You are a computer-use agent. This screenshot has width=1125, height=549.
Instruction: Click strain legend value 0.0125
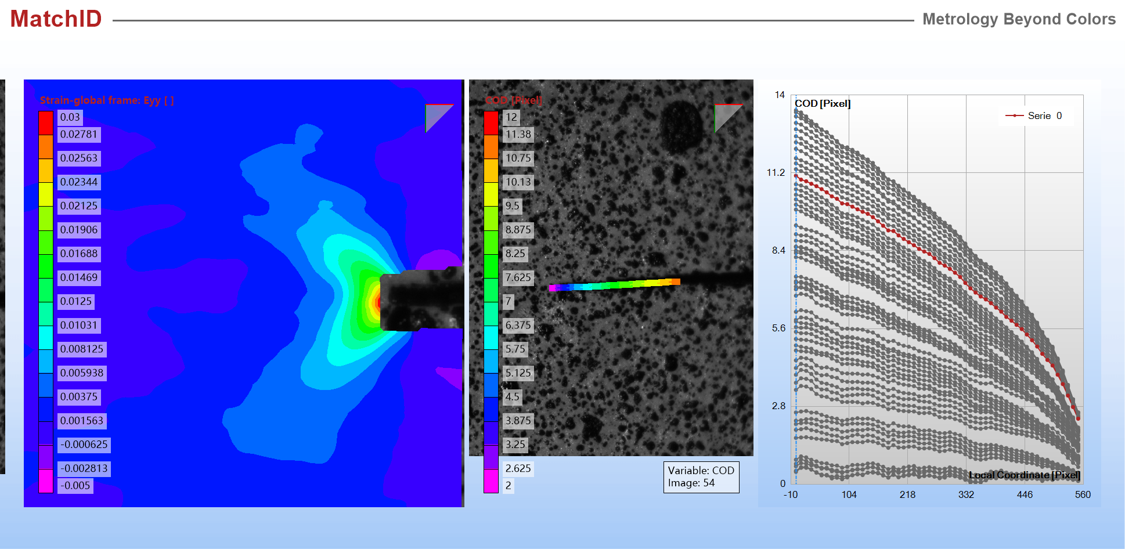(76, 301)
